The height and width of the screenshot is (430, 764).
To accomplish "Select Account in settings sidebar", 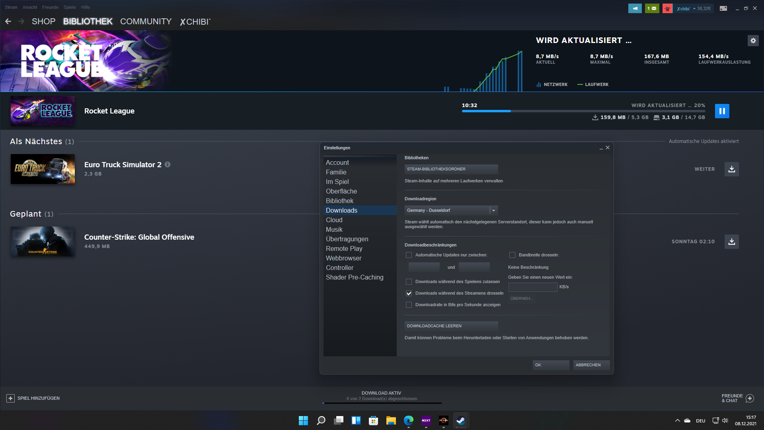I will (360, 162).
